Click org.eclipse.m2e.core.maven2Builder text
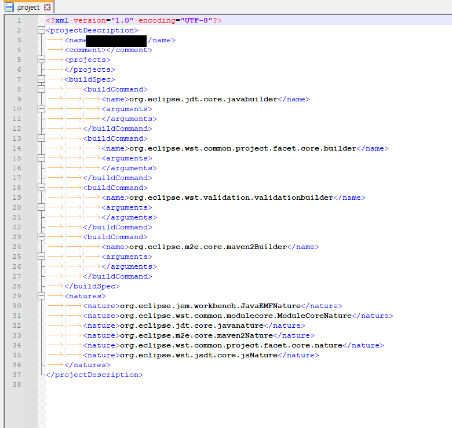452x428 pixels. [208, 247]
